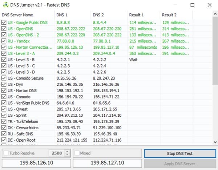
Task: Increase Turbo Resolve value with up arrow
Action: coord(67,151)
